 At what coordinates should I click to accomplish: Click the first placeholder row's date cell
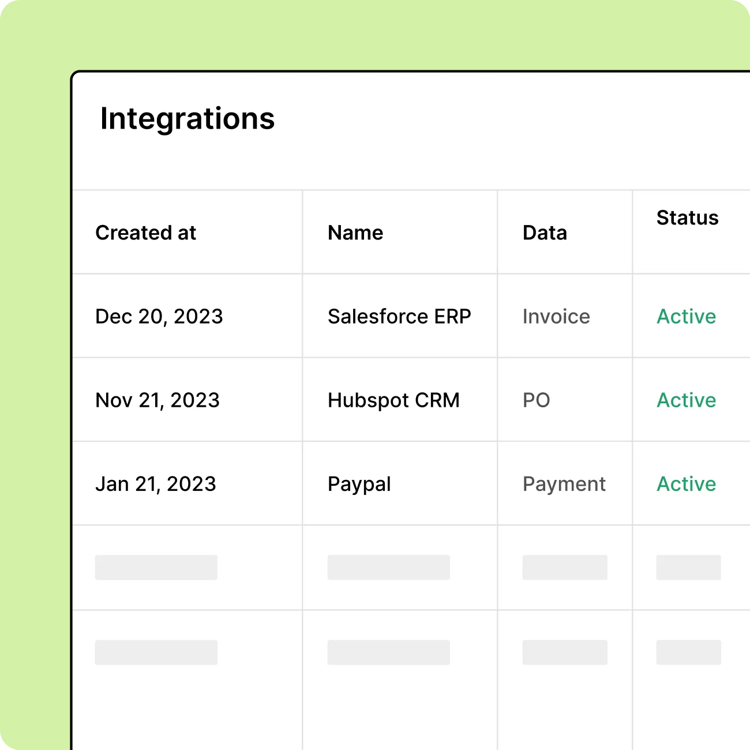point(156,568)
